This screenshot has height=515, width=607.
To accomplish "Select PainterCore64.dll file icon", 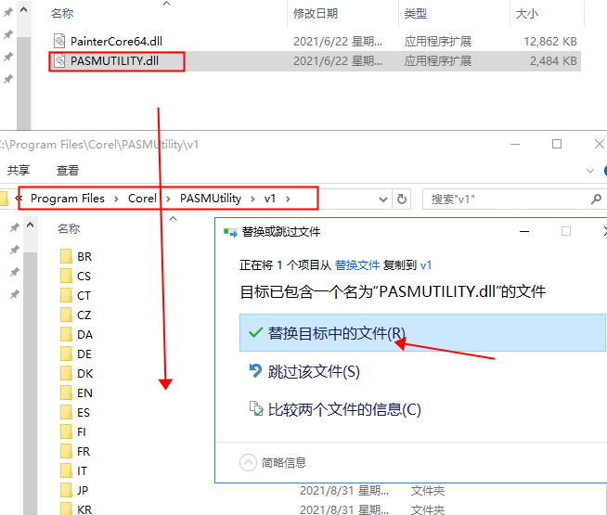I will tap(59, 41).
